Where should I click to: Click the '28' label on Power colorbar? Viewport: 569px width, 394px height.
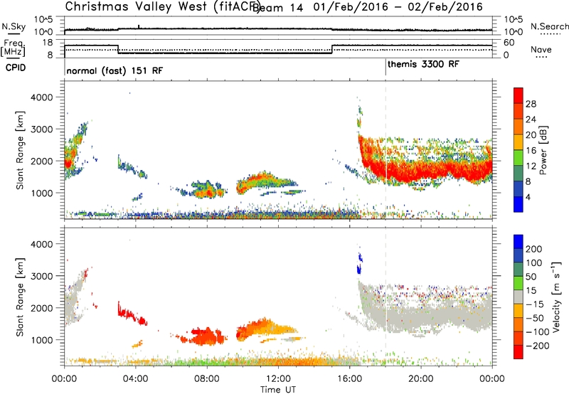[531, 104]
